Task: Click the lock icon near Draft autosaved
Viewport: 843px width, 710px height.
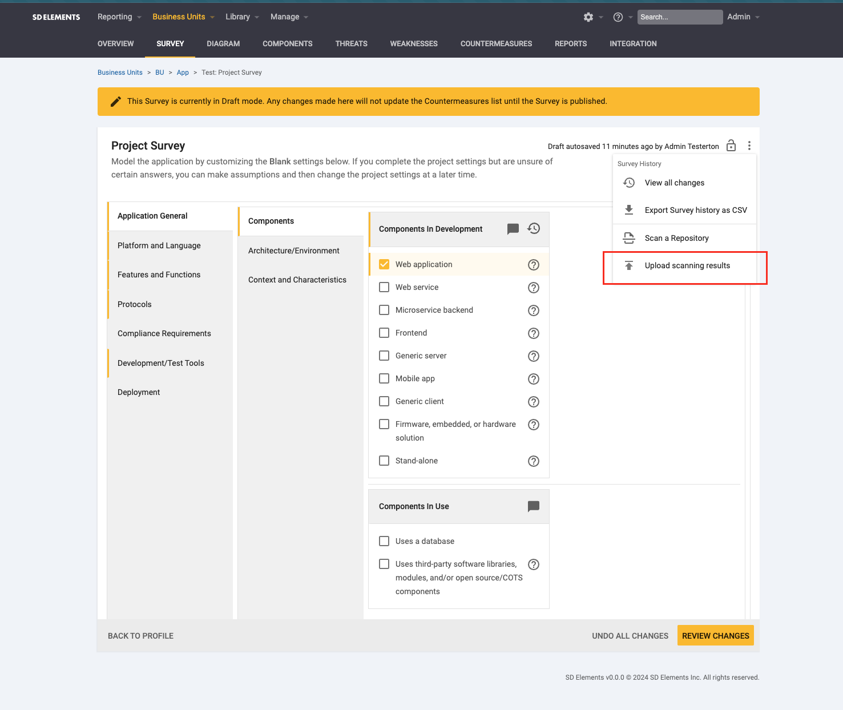Action: [x=731, y=146]
